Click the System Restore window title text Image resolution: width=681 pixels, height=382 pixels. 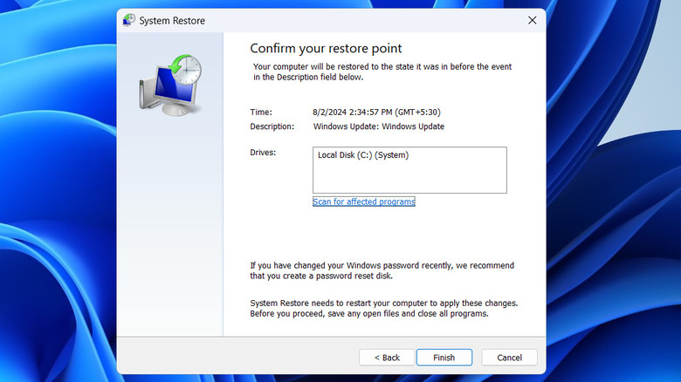[172, 20]
